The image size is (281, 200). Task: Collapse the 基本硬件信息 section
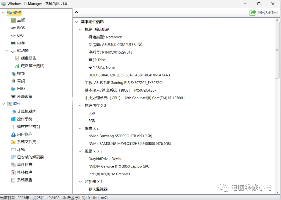[x=76, y=22]
